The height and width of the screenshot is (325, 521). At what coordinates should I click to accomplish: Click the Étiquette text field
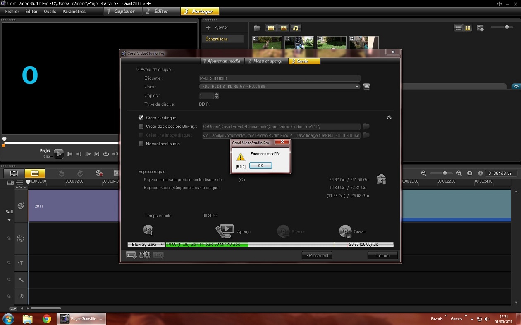(x=280, y=78)
